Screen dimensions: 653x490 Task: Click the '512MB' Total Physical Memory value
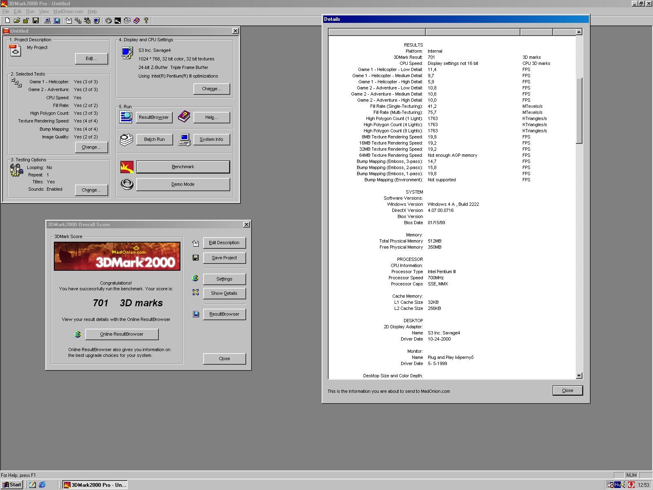tap(435, 241)
